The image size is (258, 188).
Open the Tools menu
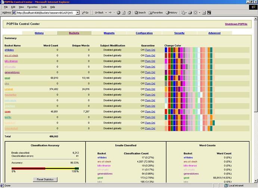click(44, 7)
